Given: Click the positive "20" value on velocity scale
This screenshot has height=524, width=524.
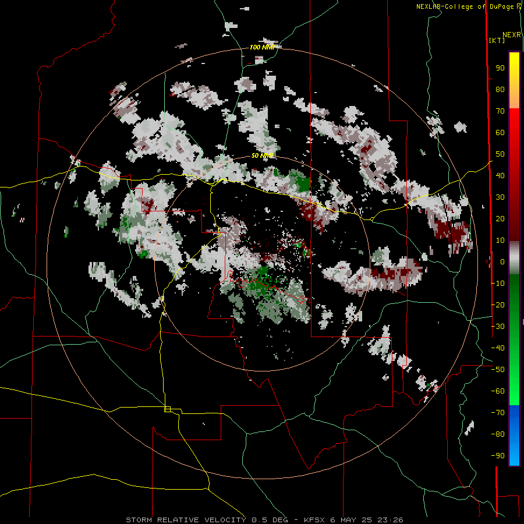Looking at the screenshot, I should (500, 219).
